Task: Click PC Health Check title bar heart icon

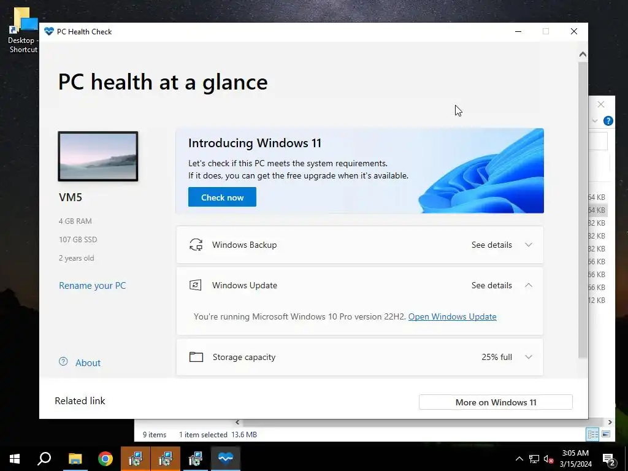Action: pyautogui.click(x=49, y=32)
